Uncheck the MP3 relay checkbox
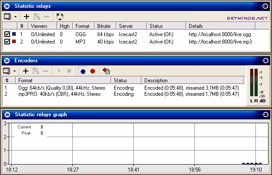The image size is (272, 175). click(x=7, y=42)
